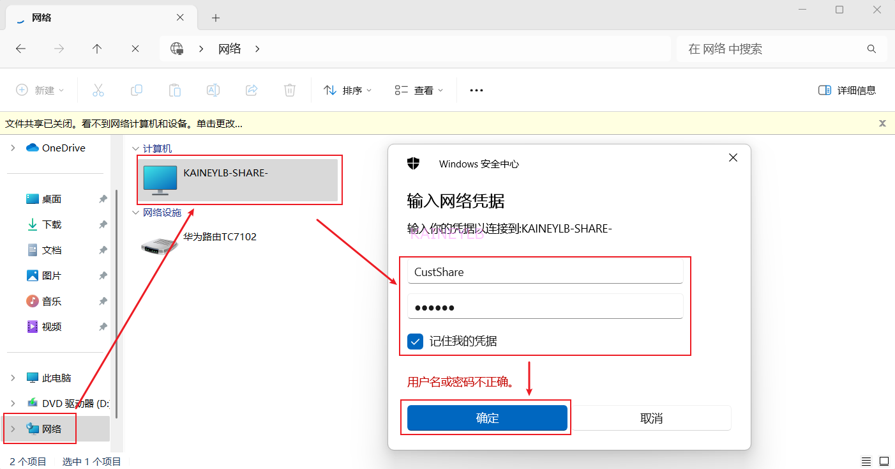895x469 pixels.
Task: Collapse the 网络设施 group header
Action: click(x=135, y=212)
